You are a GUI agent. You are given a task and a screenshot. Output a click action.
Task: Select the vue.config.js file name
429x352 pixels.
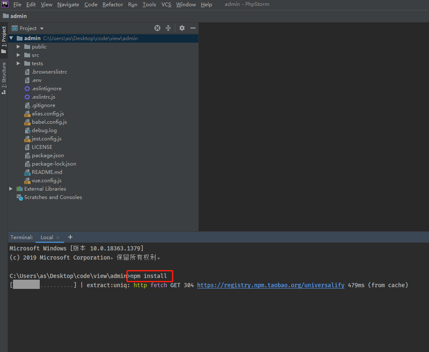point(46,180)
